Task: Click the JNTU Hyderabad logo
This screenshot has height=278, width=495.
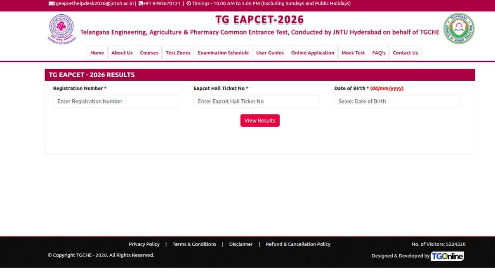Action: tap(61, 28)
